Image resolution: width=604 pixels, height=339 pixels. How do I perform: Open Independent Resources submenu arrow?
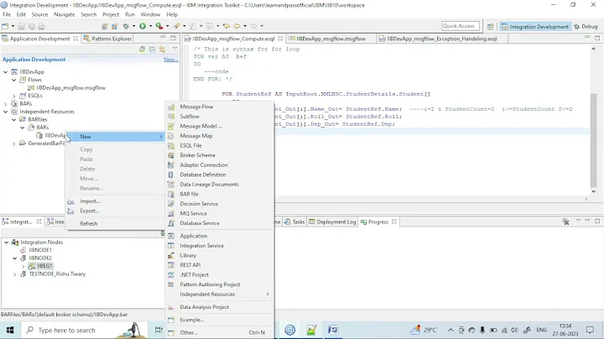coord(268,295)
